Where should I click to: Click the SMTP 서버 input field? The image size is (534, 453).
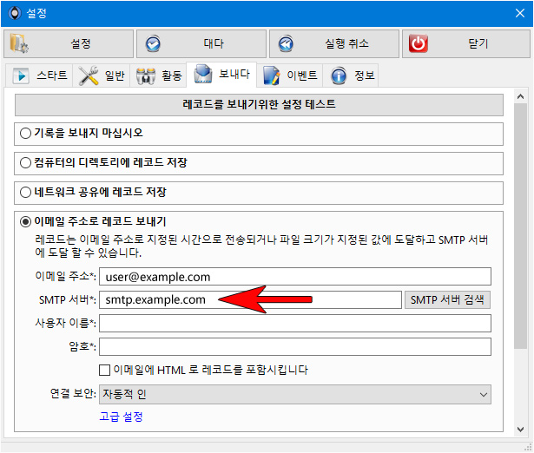pos(250,300)
